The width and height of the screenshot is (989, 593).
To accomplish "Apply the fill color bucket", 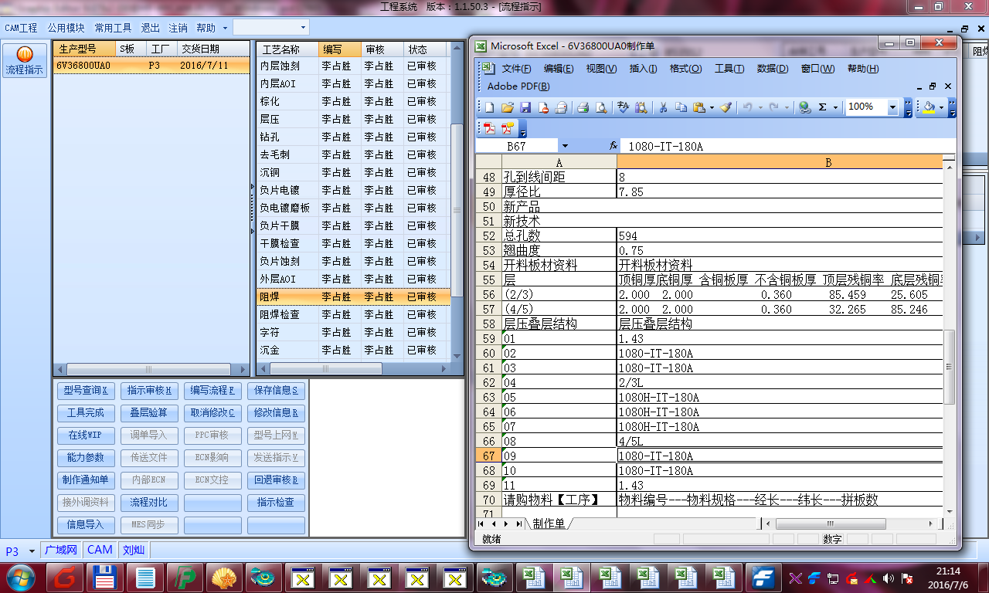I will (x=930, y=107).
